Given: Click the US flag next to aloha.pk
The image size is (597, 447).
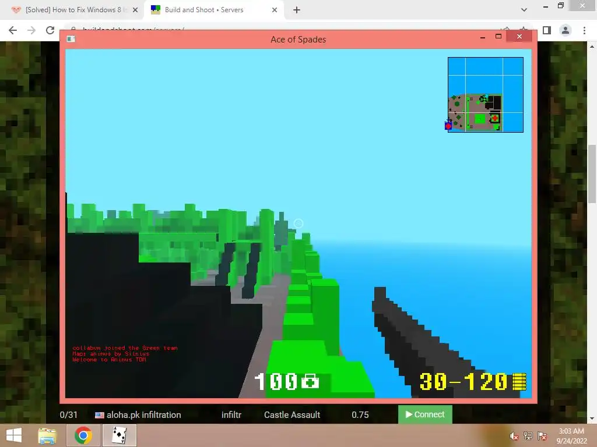Looking at the screenshot, I should click(x=100, y=415).
